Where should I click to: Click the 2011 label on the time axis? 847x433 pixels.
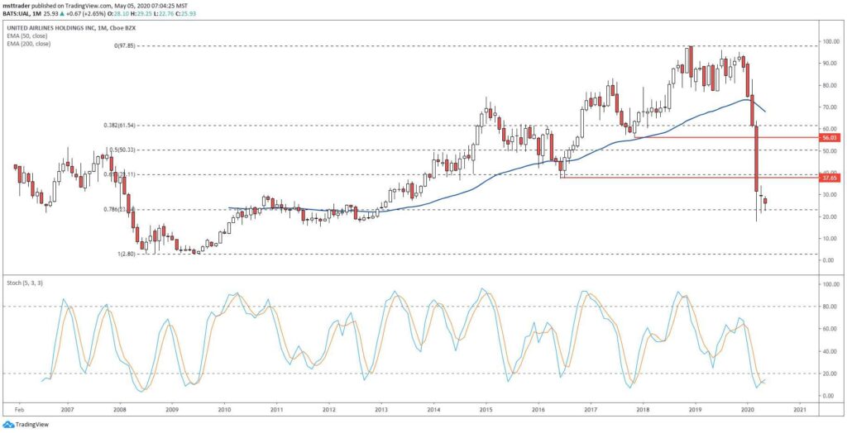click(x=276, y=411)
